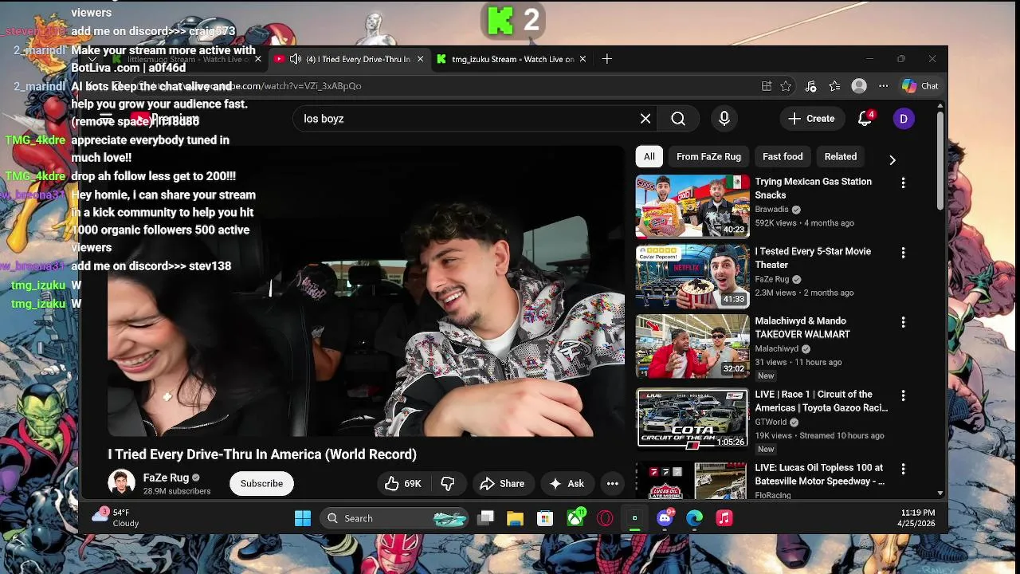Click the Windows taskbar Search box
Screen dimensions: 1020x574
[x=396, y=518]
